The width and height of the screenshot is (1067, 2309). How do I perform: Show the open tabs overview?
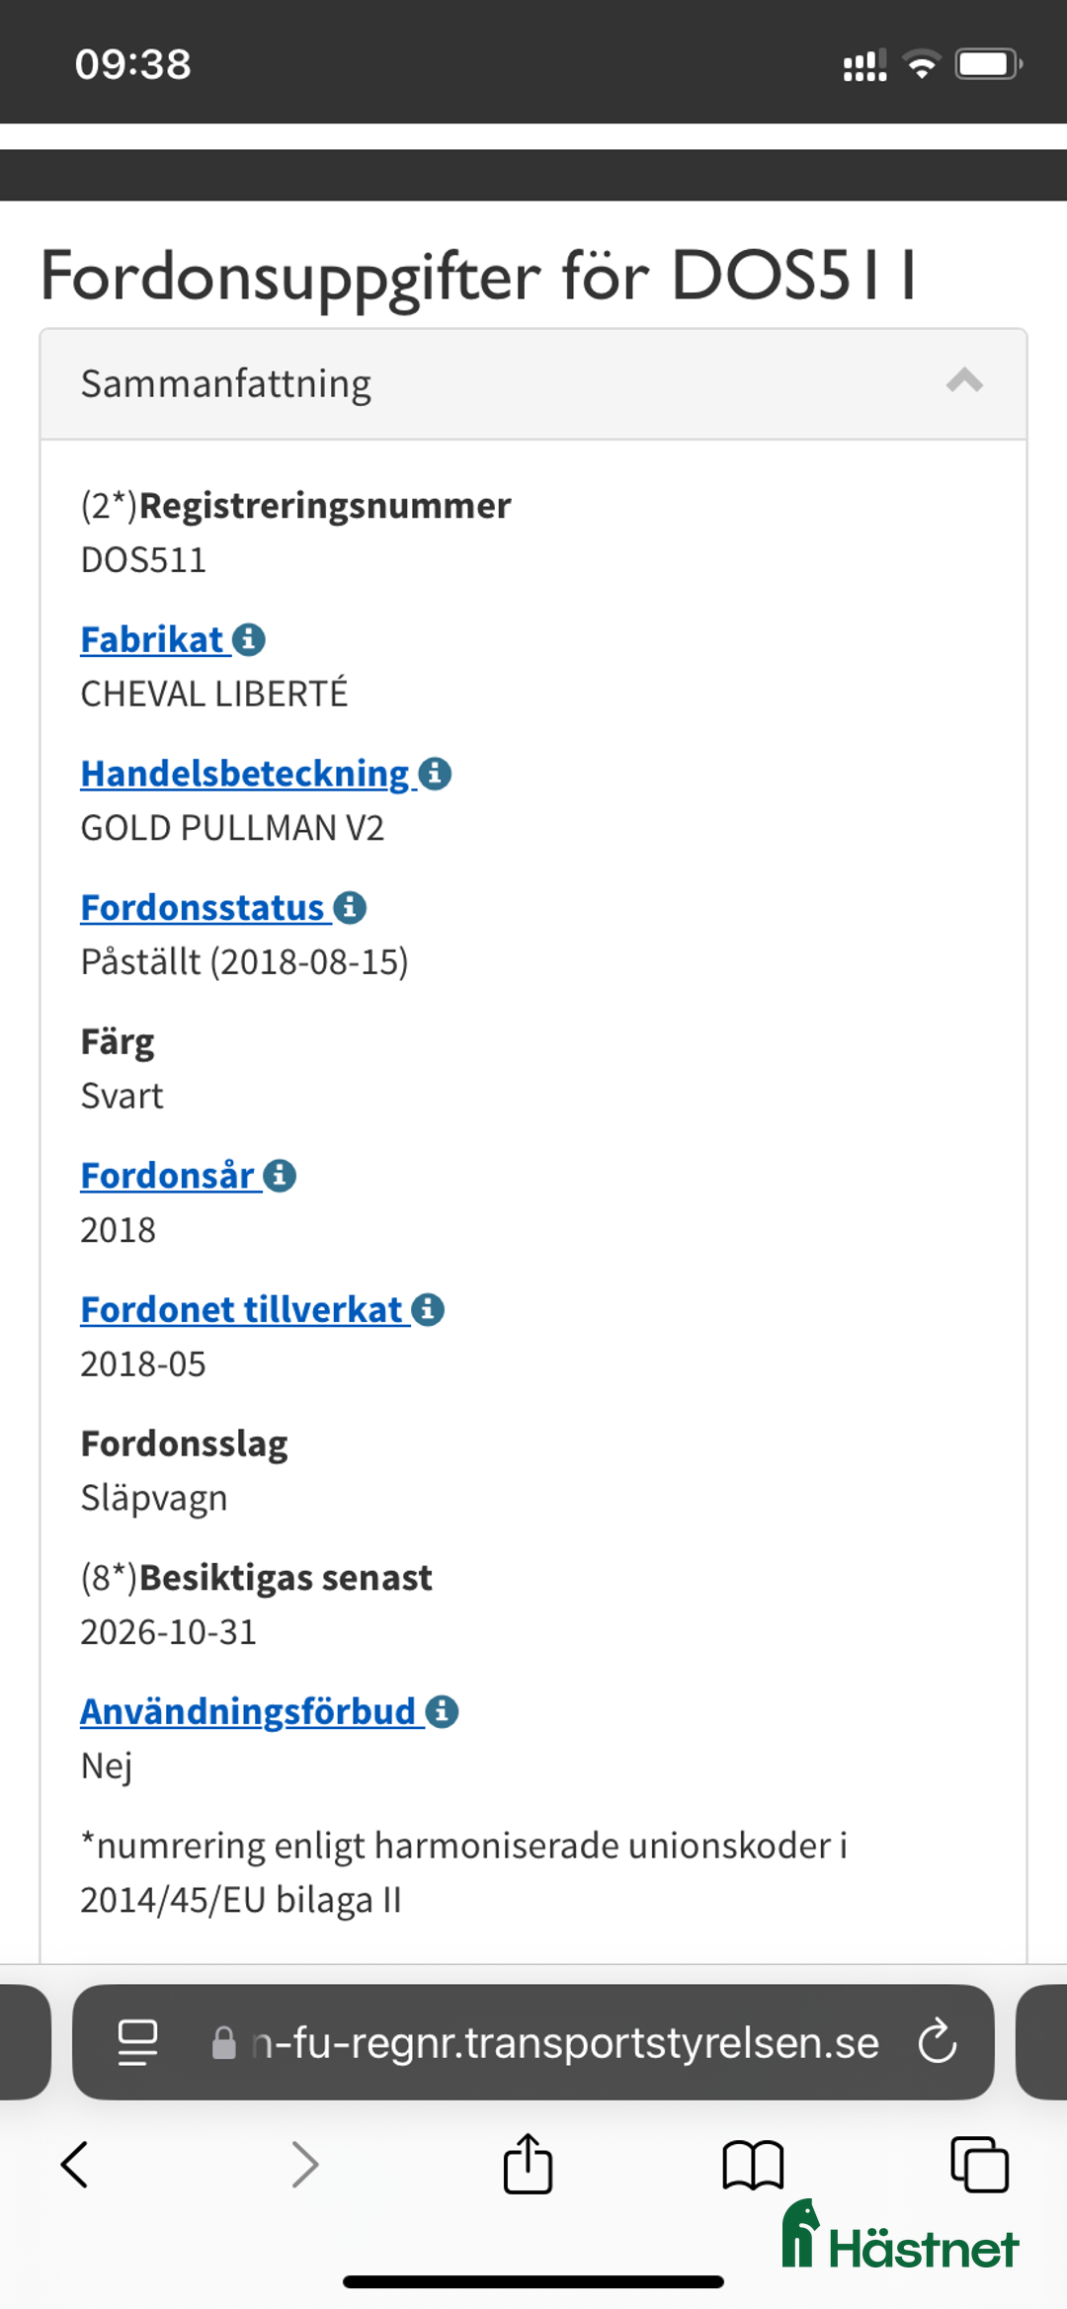point(979,2164)
